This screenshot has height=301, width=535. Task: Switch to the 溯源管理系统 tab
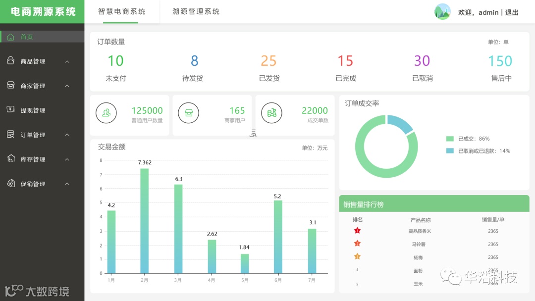pos(196,11)
